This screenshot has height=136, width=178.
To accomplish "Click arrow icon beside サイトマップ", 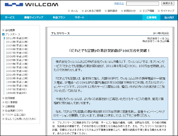I will [x=159, y=11].
